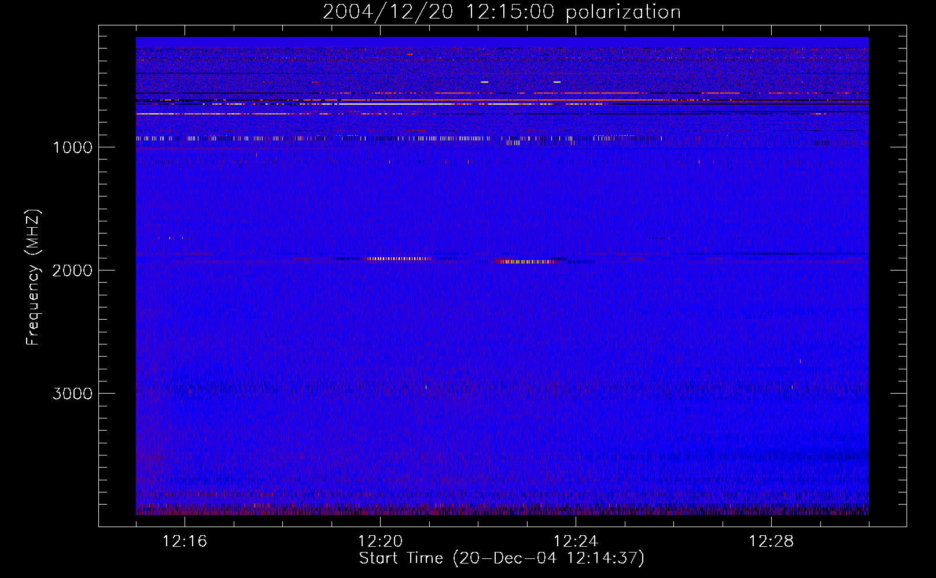The image size is (936, 578).
Task: Click the 12:20 time tick label
Action: pos(380,542)
